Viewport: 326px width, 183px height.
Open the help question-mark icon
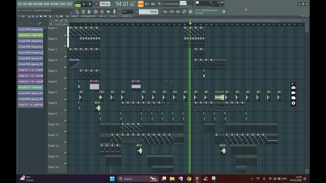coord(184,12)
